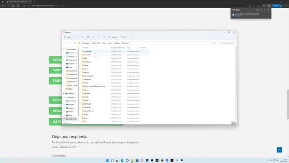Click the Delete trash icon in Explorer
Screen dimensions: 289x163
pyautogui.click(x=104, y=37)
